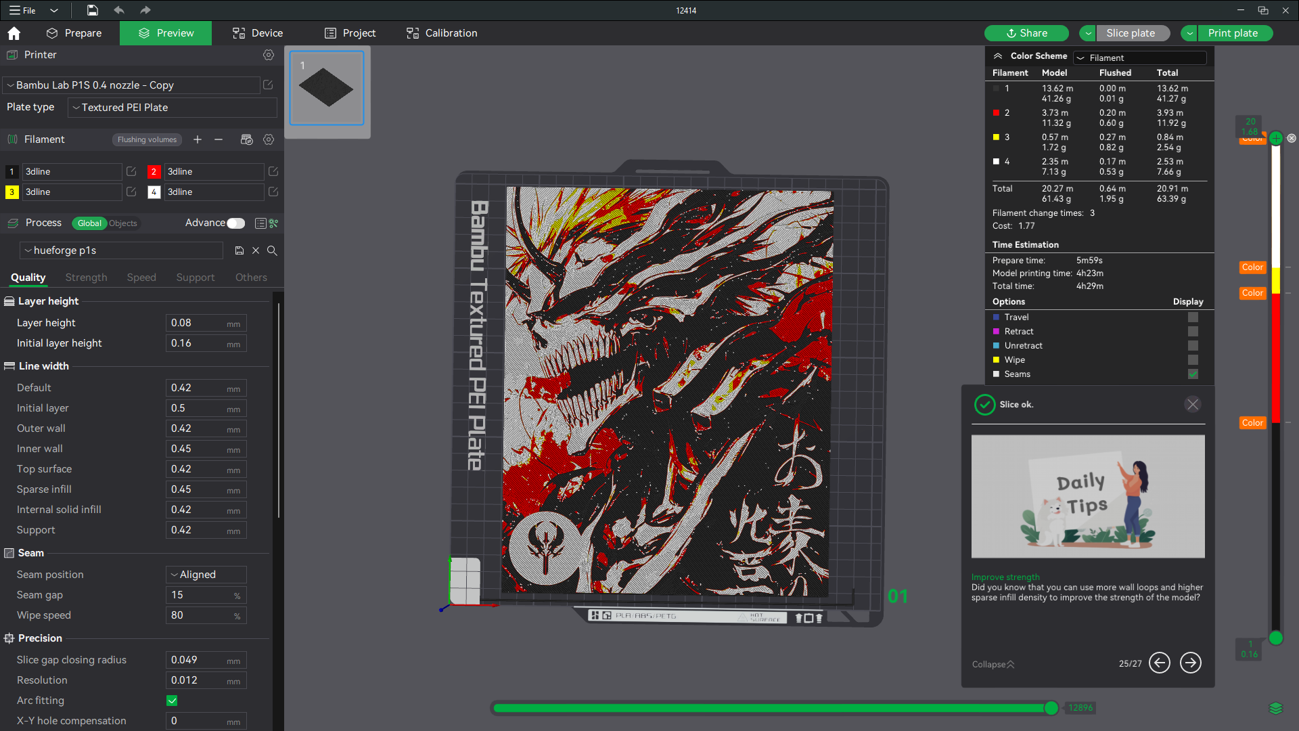Open the Plate type dropdown
Viewport: 1299px width, 731px height.
point(173,108)
